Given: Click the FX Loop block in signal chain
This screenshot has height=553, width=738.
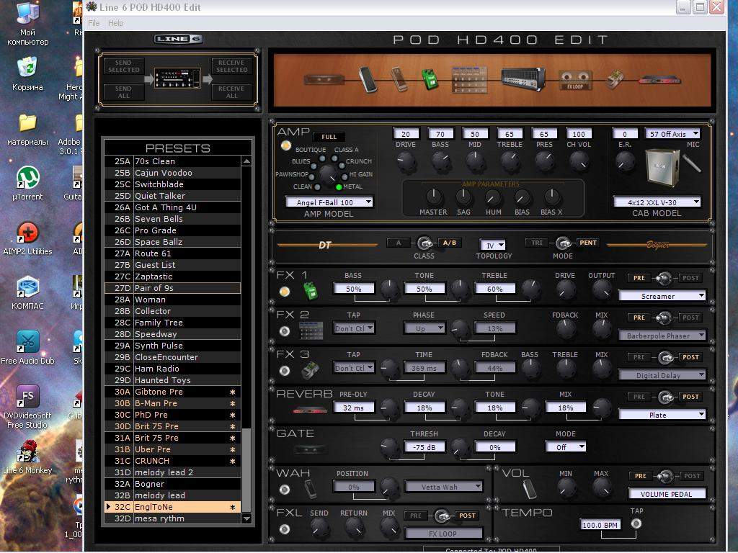Looking at the screenshot, I should (576, 80).
